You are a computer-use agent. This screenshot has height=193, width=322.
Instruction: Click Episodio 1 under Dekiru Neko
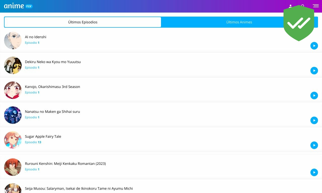tap(32, 68)
